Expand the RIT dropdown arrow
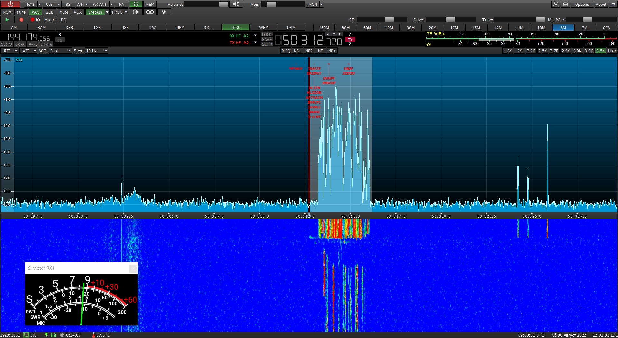 click(x=16, y=51)
